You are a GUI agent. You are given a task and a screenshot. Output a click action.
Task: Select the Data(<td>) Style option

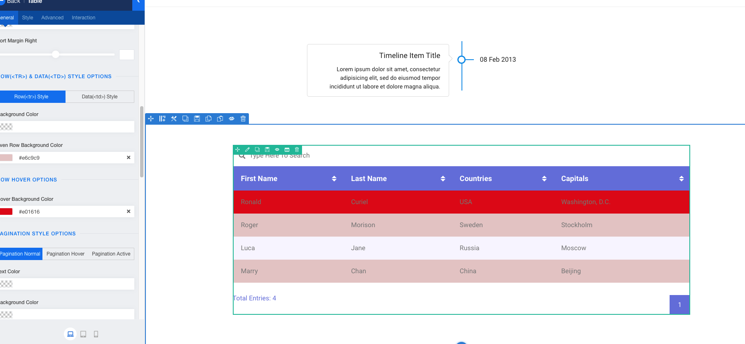(x=100, y=97)
